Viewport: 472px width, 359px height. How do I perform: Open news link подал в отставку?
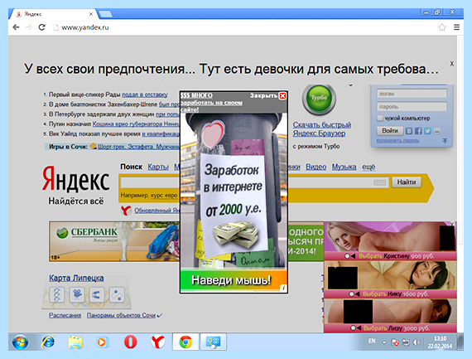(x=144, y=95)
